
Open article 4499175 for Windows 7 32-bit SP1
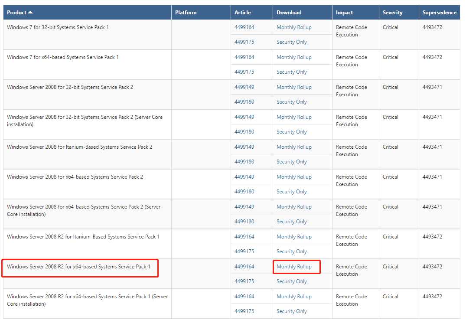[x=244, y=42]
